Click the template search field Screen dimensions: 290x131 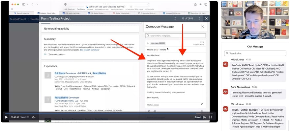[x=175, y=36]
